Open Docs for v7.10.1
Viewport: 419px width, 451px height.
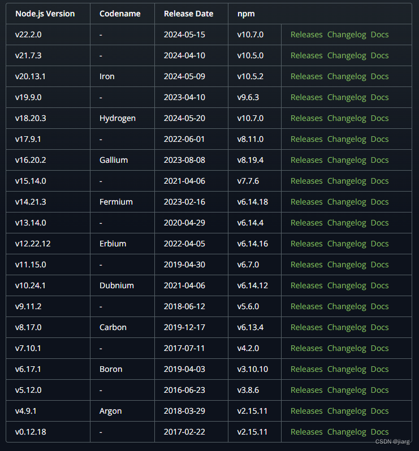[x=379, y=348]
